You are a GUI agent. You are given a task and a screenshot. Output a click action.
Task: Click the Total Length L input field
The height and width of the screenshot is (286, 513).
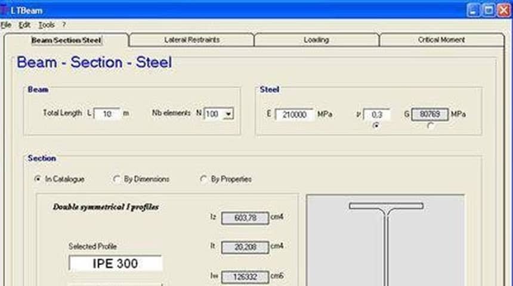(107, 113)
